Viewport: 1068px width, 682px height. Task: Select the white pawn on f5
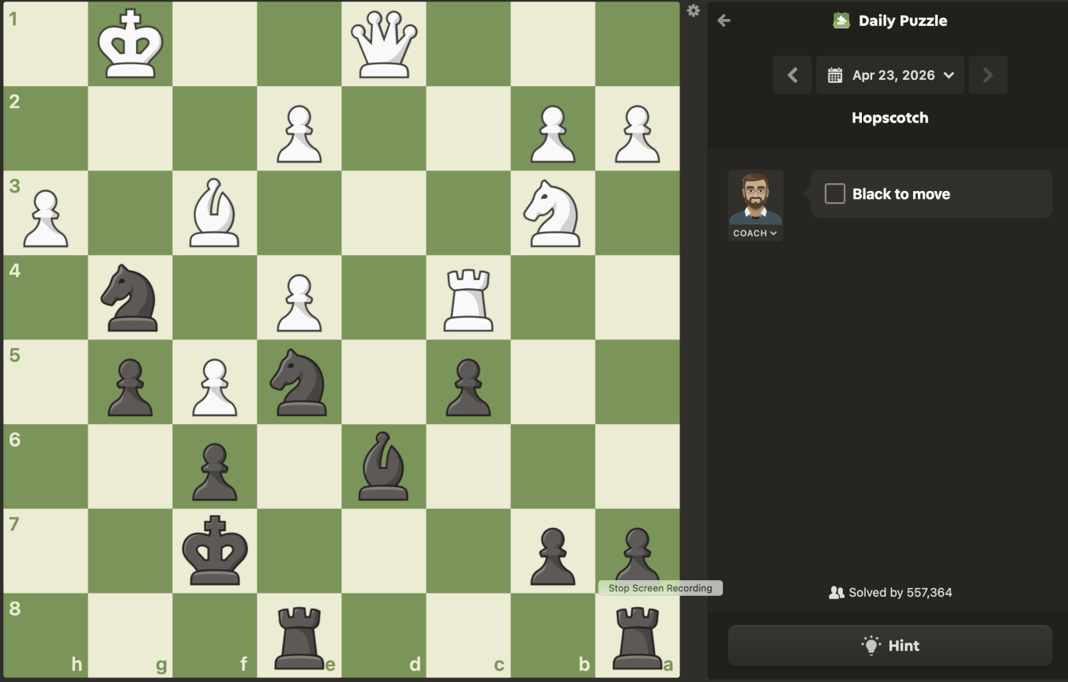[215, 387]
